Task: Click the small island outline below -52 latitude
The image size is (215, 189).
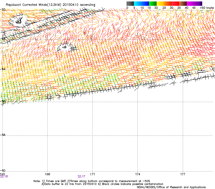Action: 64,47
